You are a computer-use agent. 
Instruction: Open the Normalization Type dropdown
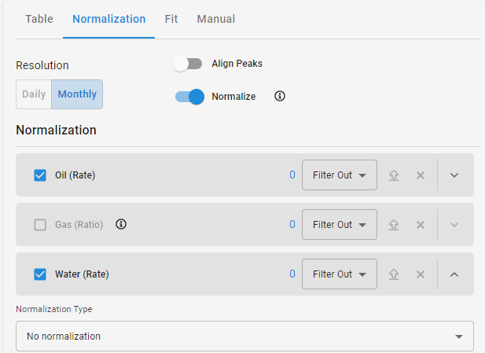[x=244, y=336]
